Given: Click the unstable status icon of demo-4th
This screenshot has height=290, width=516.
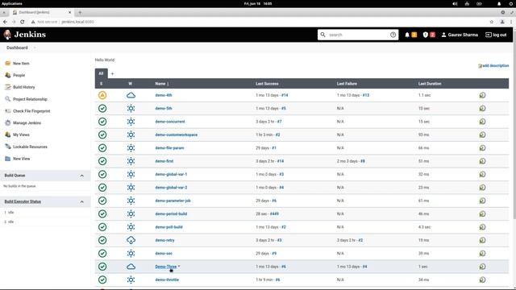Looking at the screenshot, I should click(102, 95).
